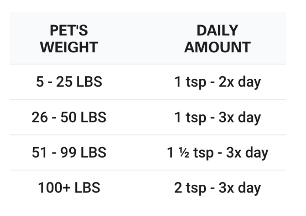
Task: Select the 51 - 99 LBS weight cell
Action: click(69, 152)
